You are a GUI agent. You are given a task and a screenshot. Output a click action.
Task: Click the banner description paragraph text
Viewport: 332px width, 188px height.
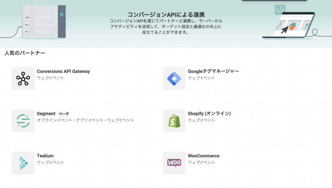pyautogui.click(x=166, y=27)
